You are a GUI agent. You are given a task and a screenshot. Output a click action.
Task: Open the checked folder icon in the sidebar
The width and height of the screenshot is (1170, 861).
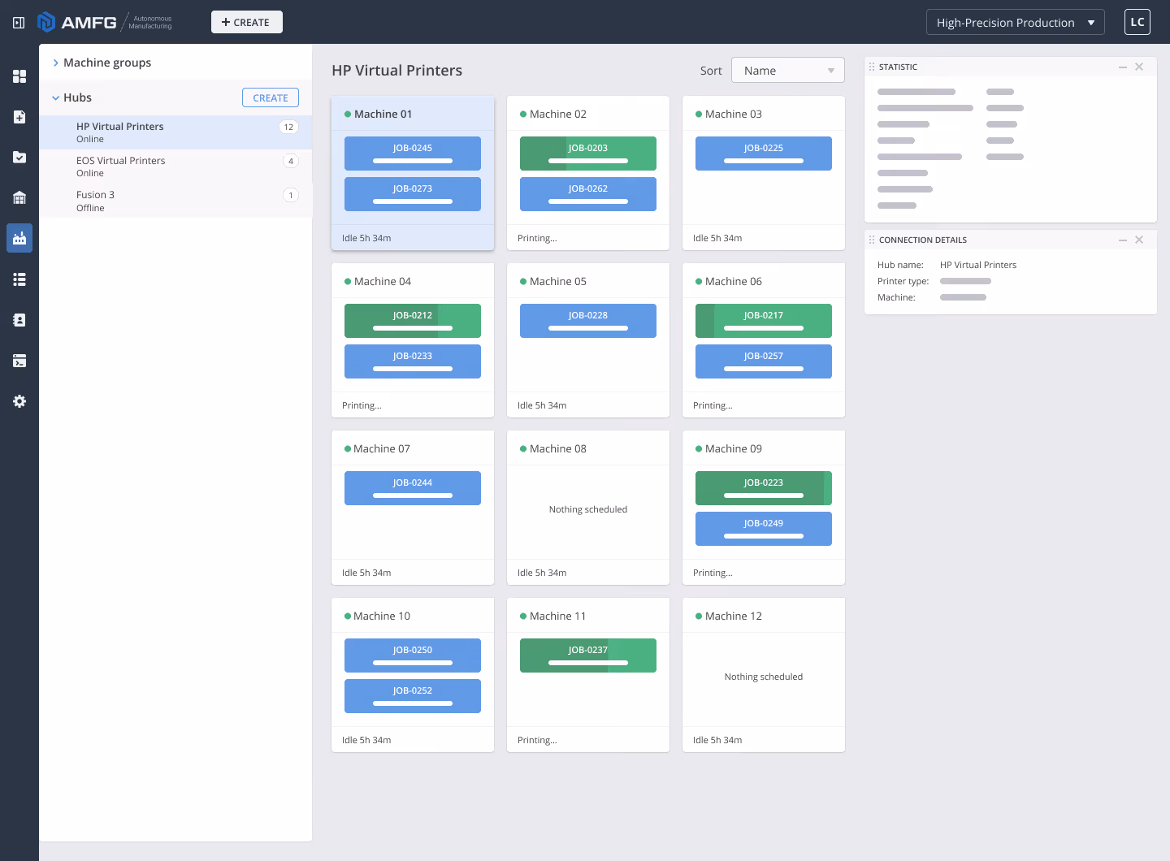[x=19, y=158]
